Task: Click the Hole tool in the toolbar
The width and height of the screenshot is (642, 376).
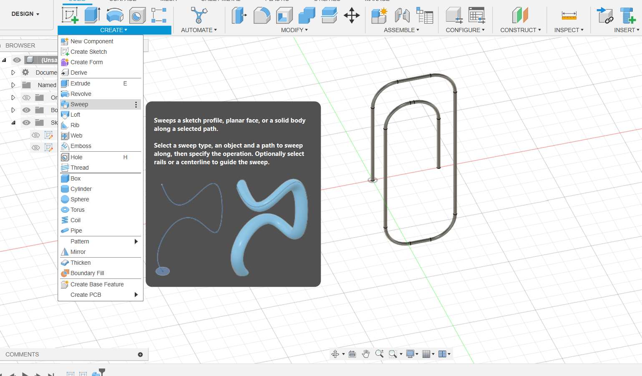Action: 137,15
